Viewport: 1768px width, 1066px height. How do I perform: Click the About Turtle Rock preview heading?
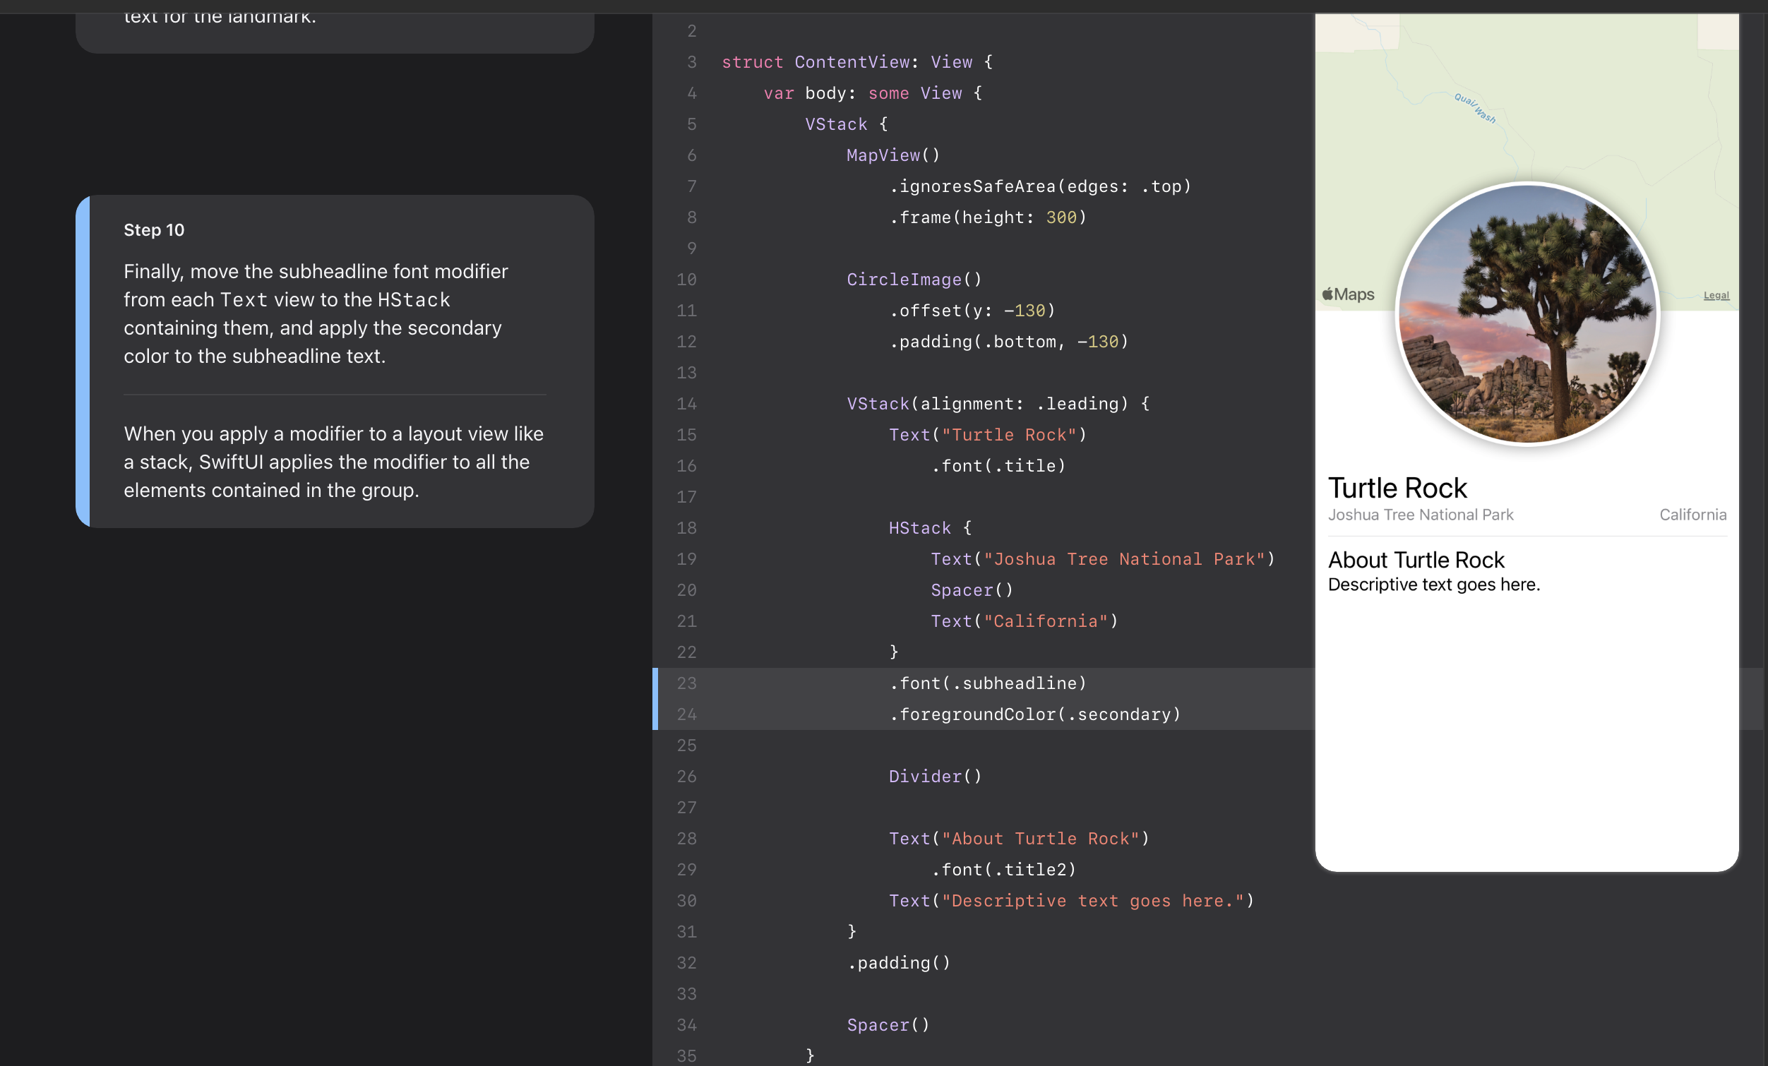1415,560
